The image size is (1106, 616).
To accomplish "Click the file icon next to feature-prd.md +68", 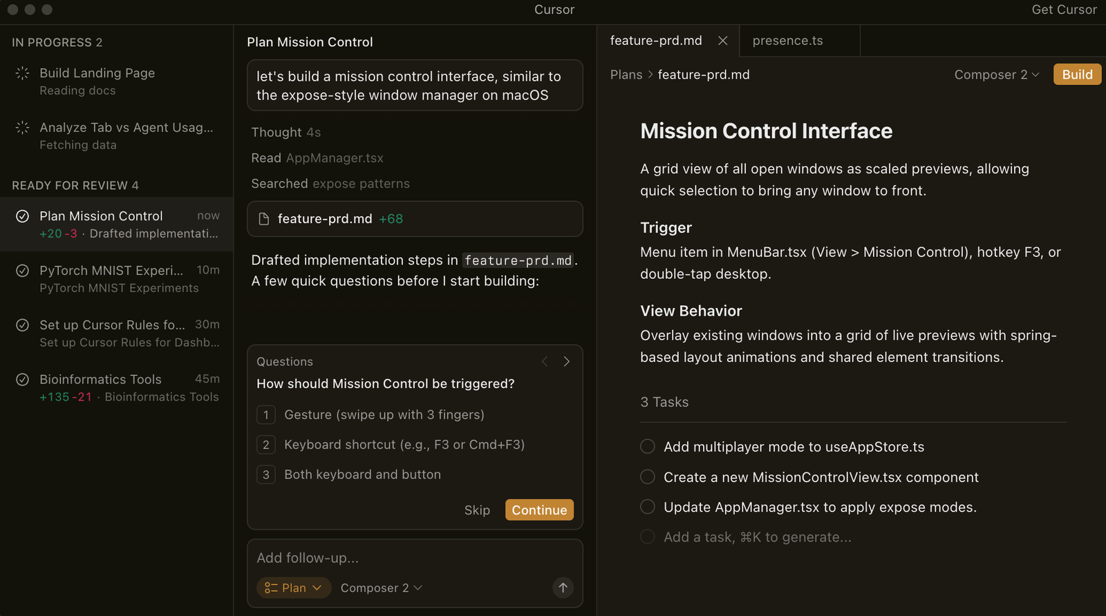I will [x=263, y=219].
